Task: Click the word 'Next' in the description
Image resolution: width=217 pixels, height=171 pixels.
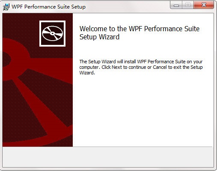Action: click(x=117, y=67)
